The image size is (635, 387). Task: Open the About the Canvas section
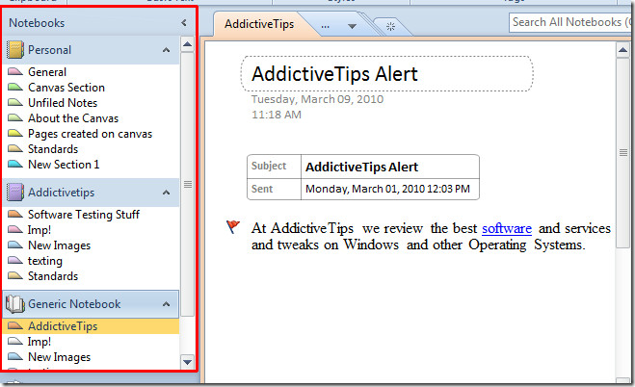point(73,118)
